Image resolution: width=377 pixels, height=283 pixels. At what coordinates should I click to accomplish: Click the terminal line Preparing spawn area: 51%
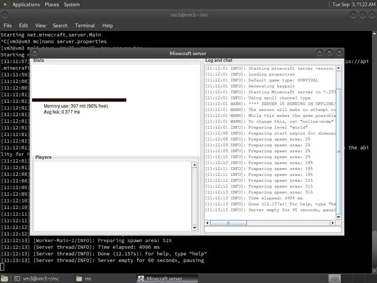[x=86, y=240]
